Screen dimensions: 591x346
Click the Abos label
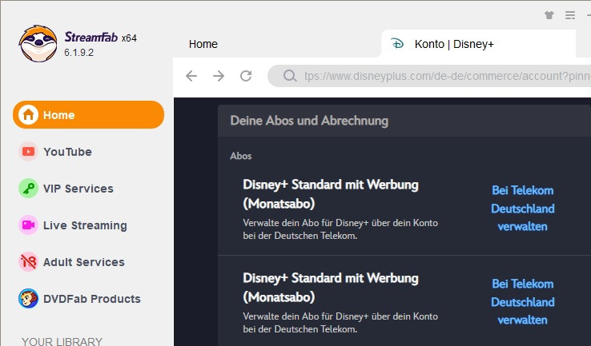pyautogui.click(x=241, y=156)
